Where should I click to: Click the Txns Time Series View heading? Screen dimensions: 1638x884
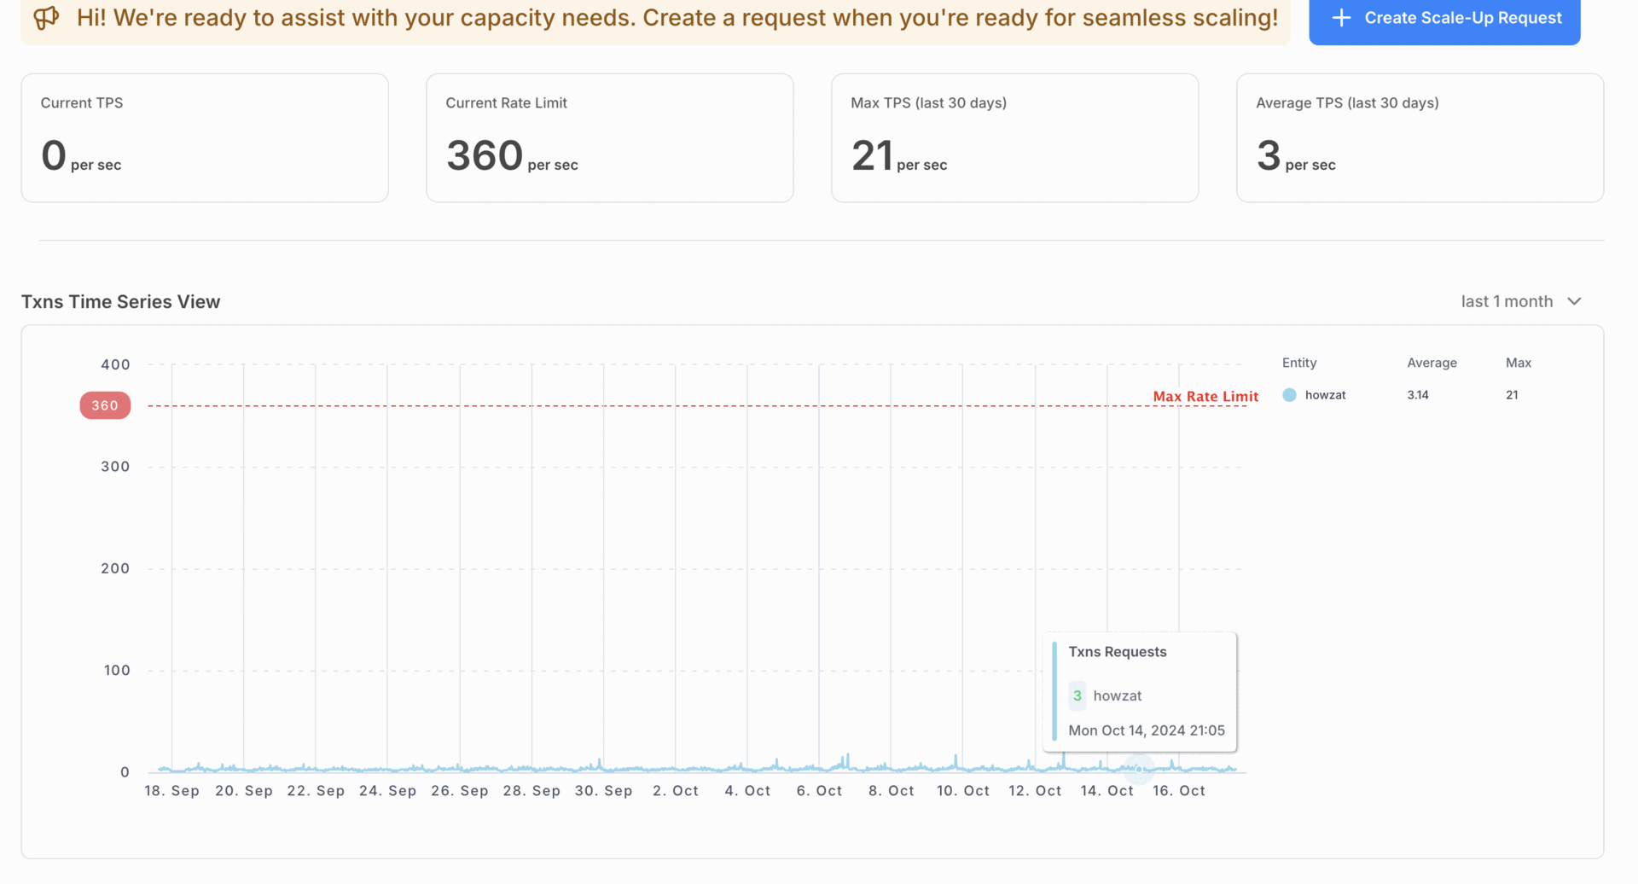coord(120,301)
